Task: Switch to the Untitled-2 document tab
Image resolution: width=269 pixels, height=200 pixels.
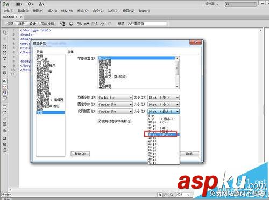Action: tap(10, 17)
